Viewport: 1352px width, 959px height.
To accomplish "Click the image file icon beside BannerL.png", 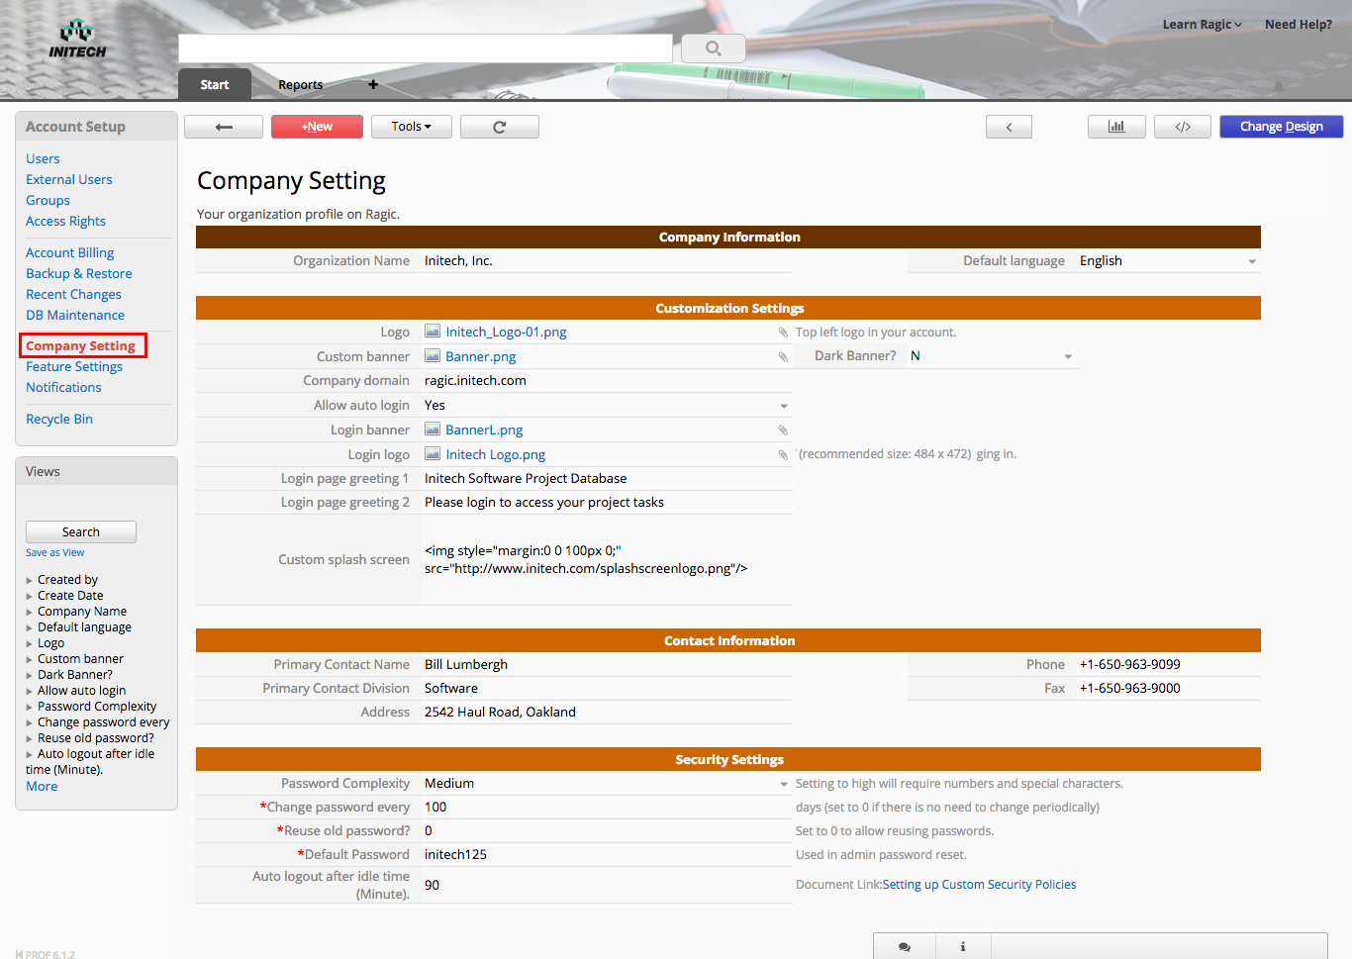I will pyautogui.click(x=433, y=430).
